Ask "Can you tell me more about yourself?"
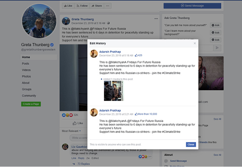This screenshot has height=167, width=242. coord(216,25)
